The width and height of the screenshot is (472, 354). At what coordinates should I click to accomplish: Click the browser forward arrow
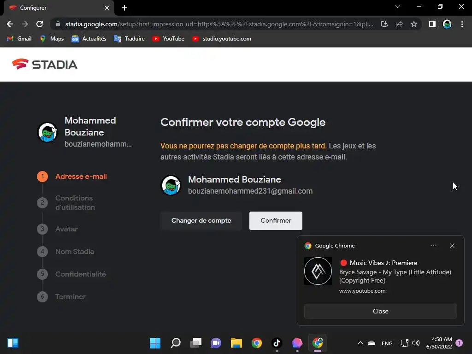coord(25,24)
